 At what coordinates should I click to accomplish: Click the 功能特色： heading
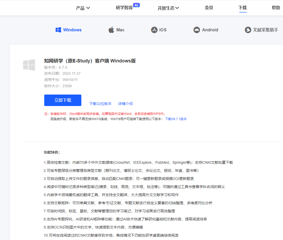click(52, 152)
